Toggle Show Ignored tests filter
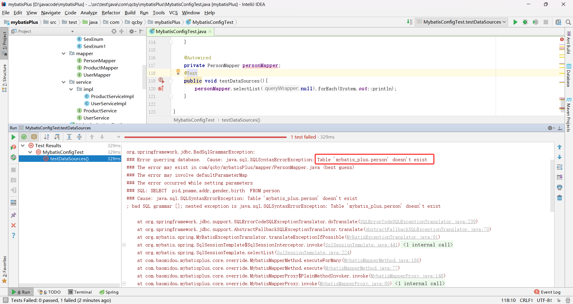The width and height of the screenshot is (573, 304). pos(34,137)
